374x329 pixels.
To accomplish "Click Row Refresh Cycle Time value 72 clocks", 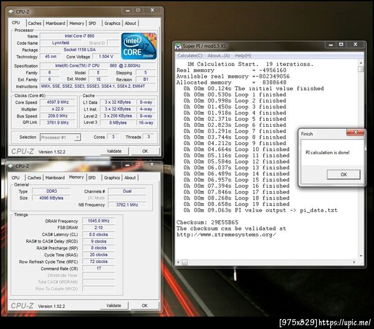I will pos(98,261).
